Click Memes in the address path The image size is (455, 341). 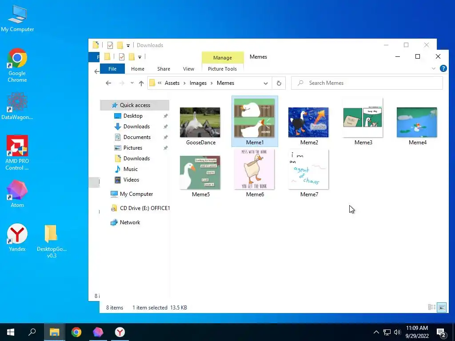click(x=225, y=83)
